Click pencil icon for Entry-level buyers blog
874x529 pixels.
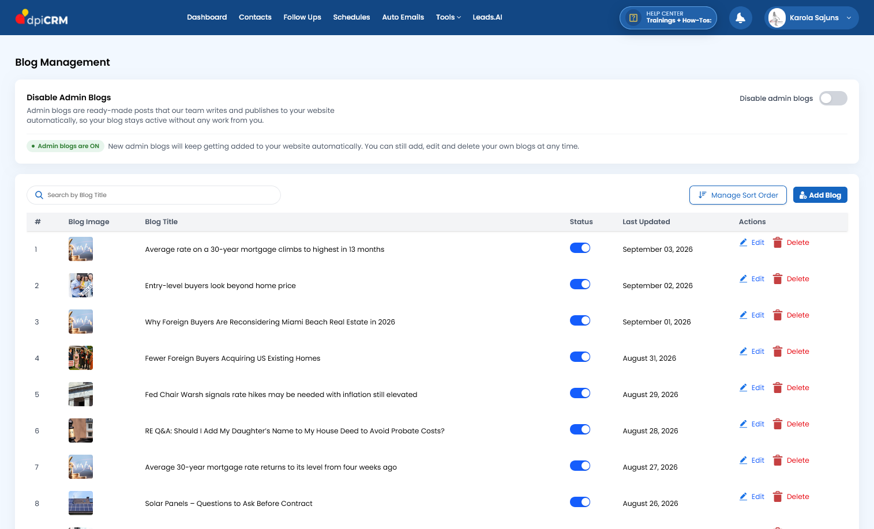(x=744, y=279)
